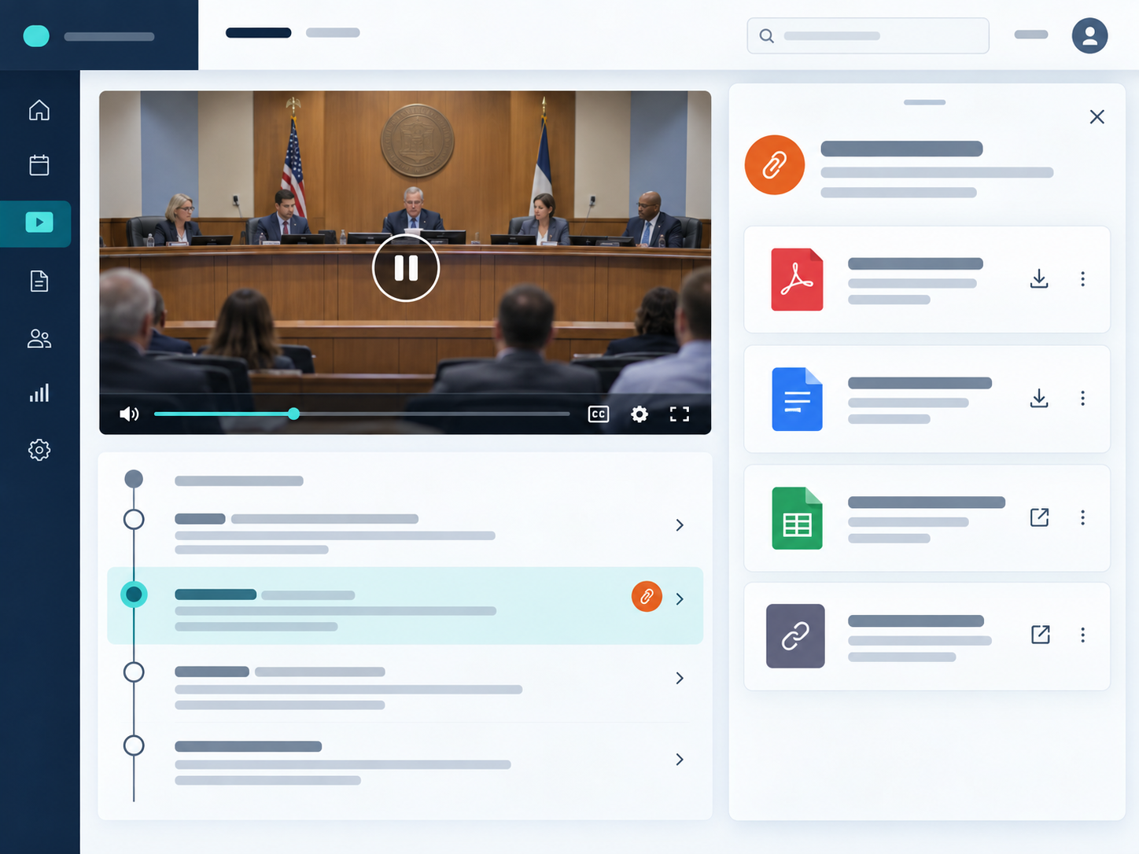The width and height of the screenshot is (1139, 854).
Task: Open the calendar icon in the sidebar
Action: 39,165
